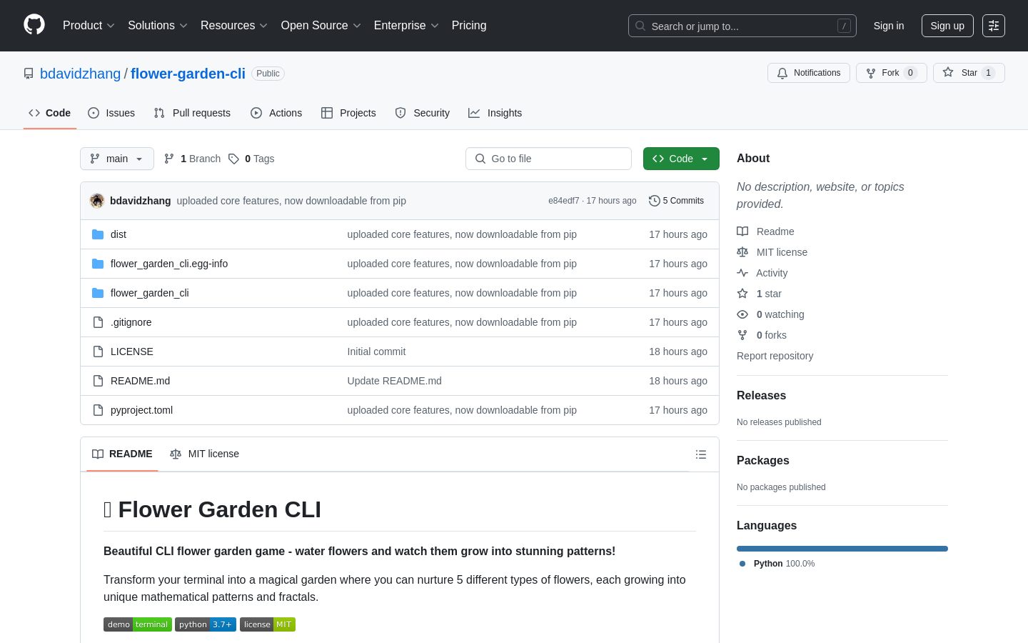Image resolution: width=1028 pixels, height=643 pixels.
Task: Click the fork icon next to 0 forks
Action: (x=742, y=335)
